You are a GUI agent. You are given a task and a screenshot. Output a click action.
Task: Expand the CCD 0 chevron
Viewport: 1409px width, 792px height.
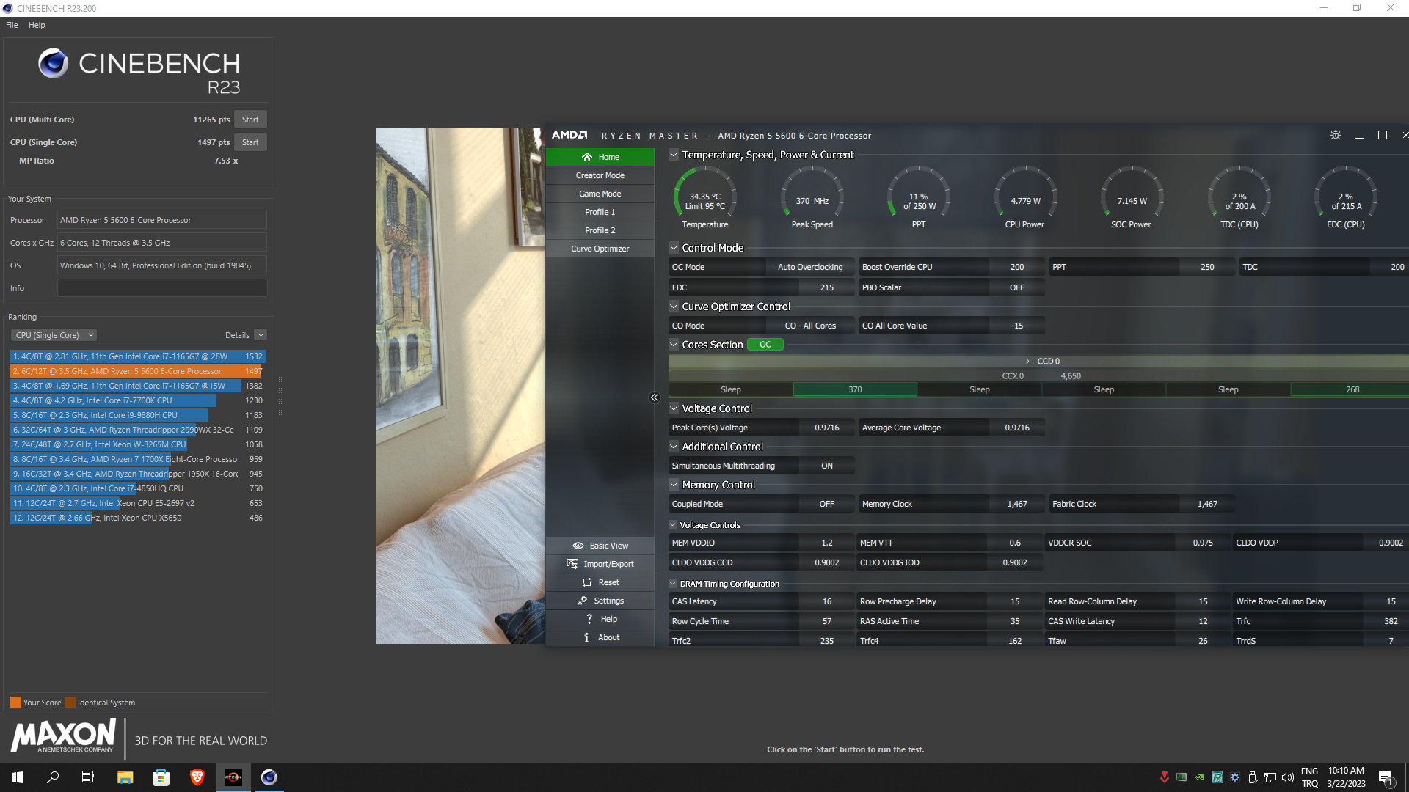pos(1027,362)
